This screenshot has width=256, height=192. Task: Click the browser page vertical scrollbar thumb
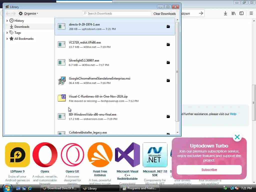point(254,103)
